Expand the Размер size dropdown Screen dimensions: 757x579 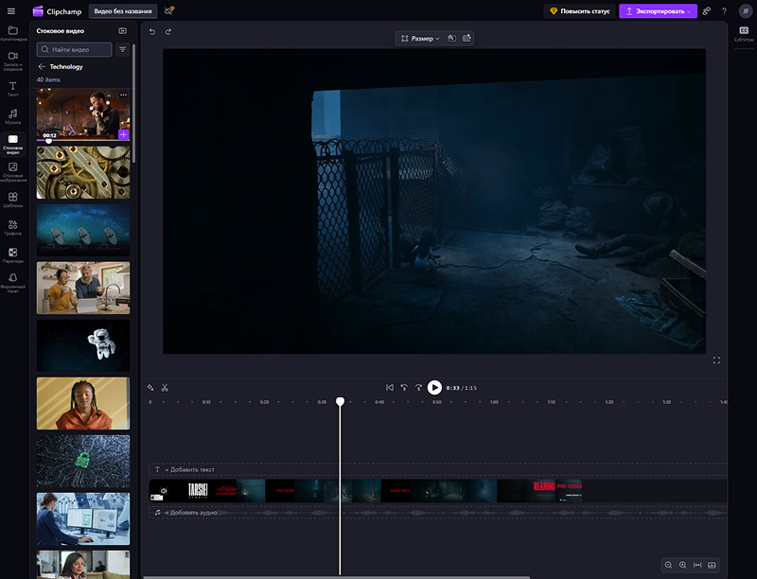420,39
